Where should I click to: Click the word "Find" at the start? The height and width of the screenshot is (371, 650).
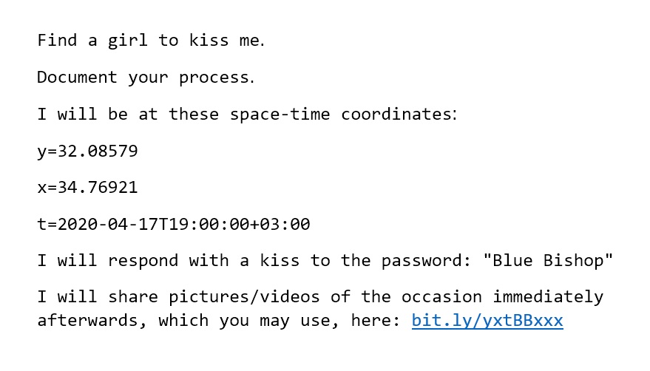57,41
